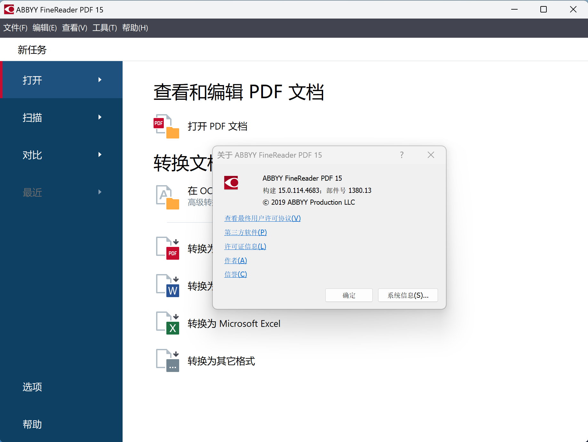588x442 pixels.
Task: Open the 帮助(H) menu
Action: coord(135,28)
